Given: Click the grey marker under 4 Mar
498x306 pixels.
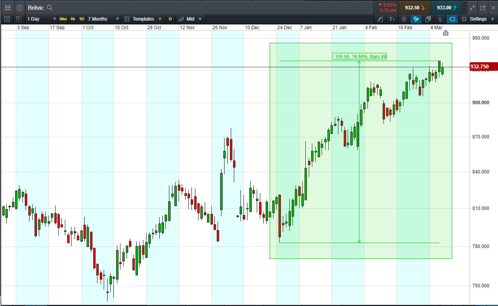Looking at the screenshot, I should [446, 33].
